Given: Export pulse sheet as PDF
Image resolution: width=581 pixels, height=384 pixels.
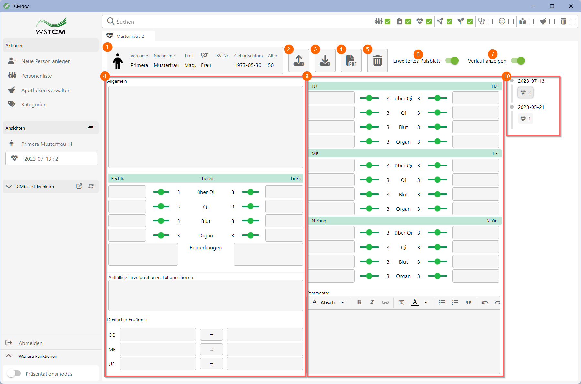Looking at the screenshot, I should coord(351,61).
